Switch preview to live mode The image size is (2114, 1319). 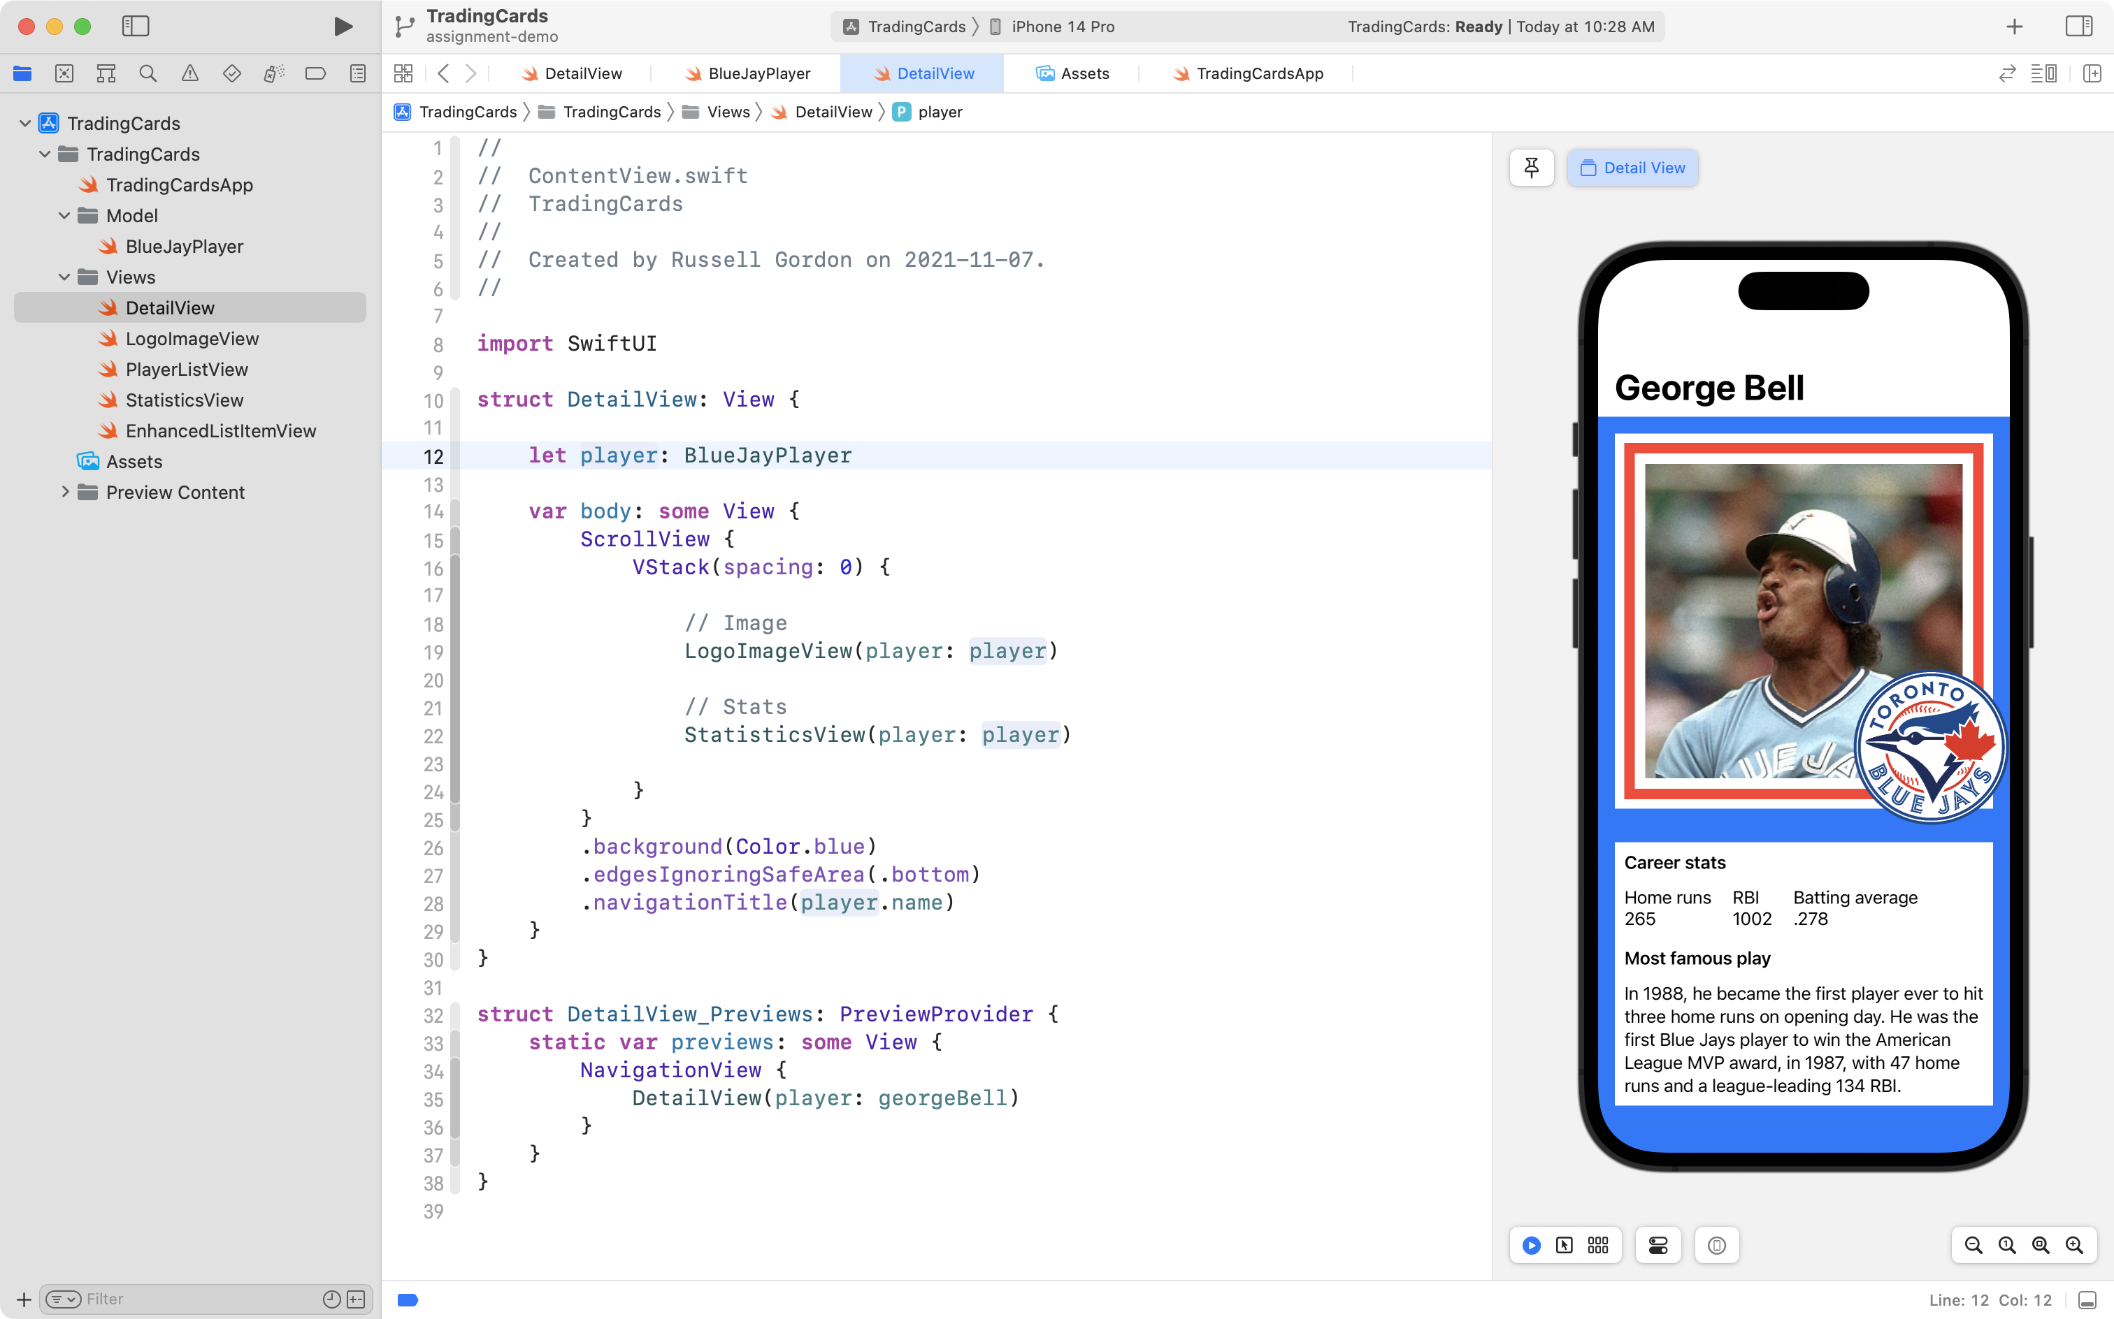pyautogui.click(x=1531, y=1245)
